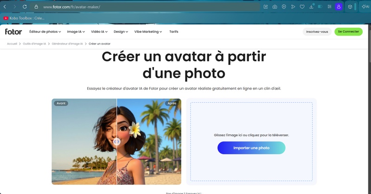
Task: Expand the Vidéo IA dropdown
Action: (99, 31)
